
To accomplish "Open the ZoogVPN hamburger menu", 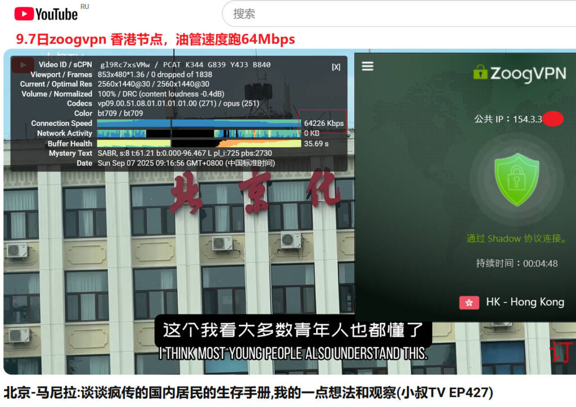I will pos(367,66).
